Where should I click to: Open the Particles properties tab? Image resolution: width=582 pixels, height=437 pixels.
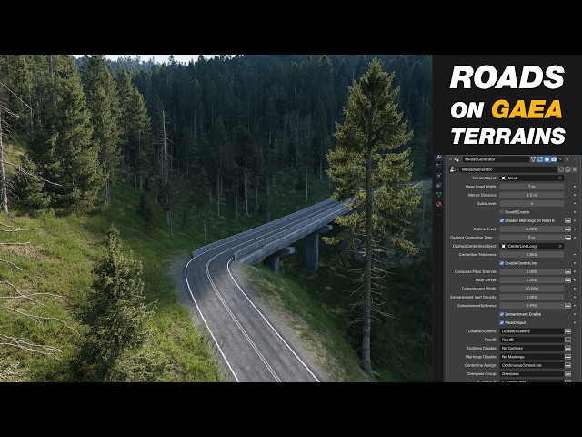pos(439,166)
